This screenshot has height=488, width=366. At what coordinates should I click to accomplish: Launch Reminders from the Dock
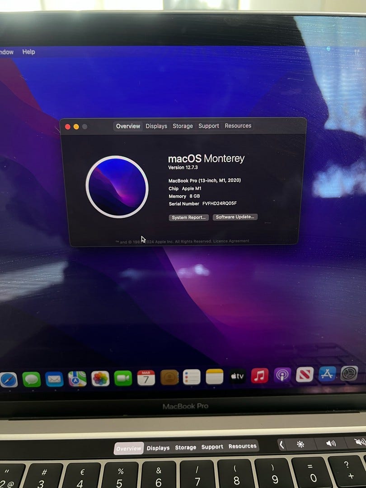[x=192, y=377]
